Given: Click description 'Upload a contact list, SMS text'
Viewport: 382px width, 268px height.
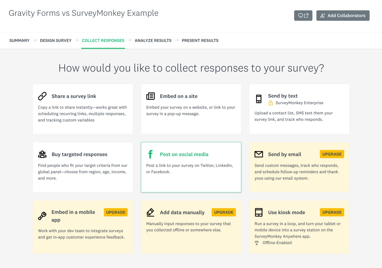Looking at the screenshot, I should pos(293,116).
